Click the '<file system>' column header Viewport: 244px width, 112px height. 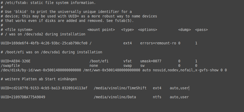point(18,30)
